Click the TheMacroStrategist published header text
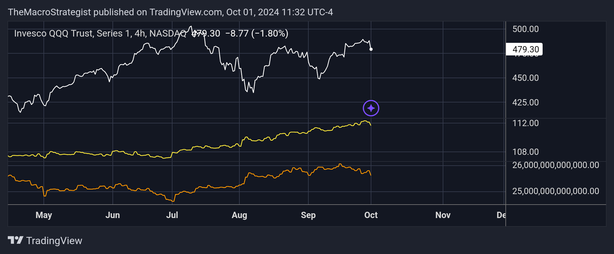Viewport: 614px width, 254px height. pyautogui.click(x=170, y=12)
